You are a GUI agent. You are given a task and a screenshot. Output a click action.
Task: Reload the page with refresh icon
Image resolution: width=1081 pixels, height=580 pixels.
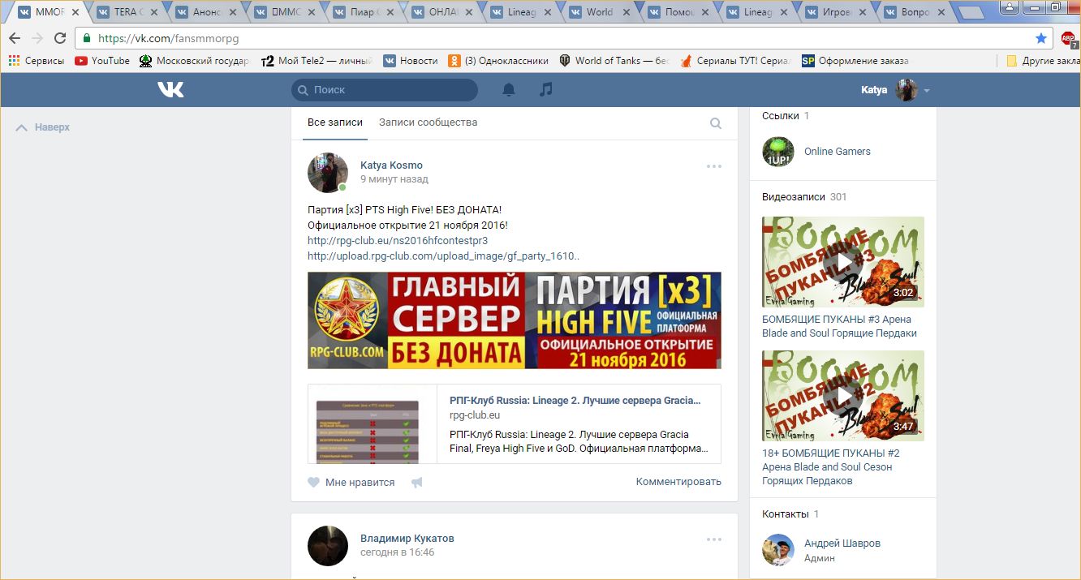click(60, 38)
